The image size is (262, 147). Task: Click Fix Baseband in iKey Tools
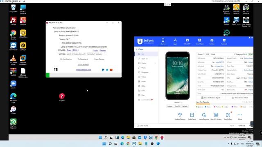[83, 59]
